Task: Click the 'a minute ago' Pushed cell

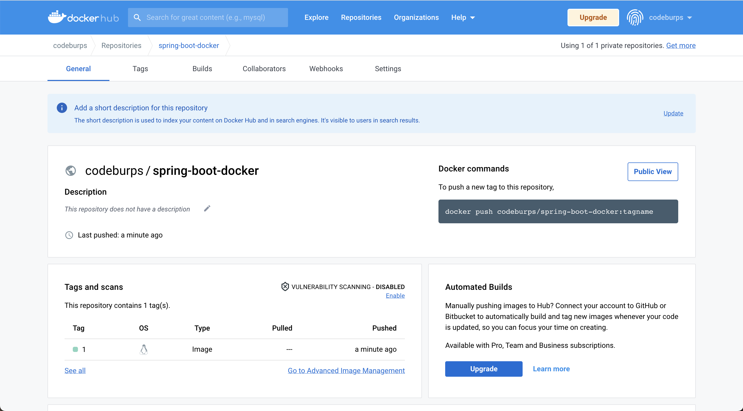Action: [x=376, y=349]
